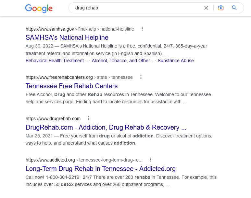Open Long-Term Drug Rehab in Tennessee link
Screen dimensions: 251x198
pos(101,169)
